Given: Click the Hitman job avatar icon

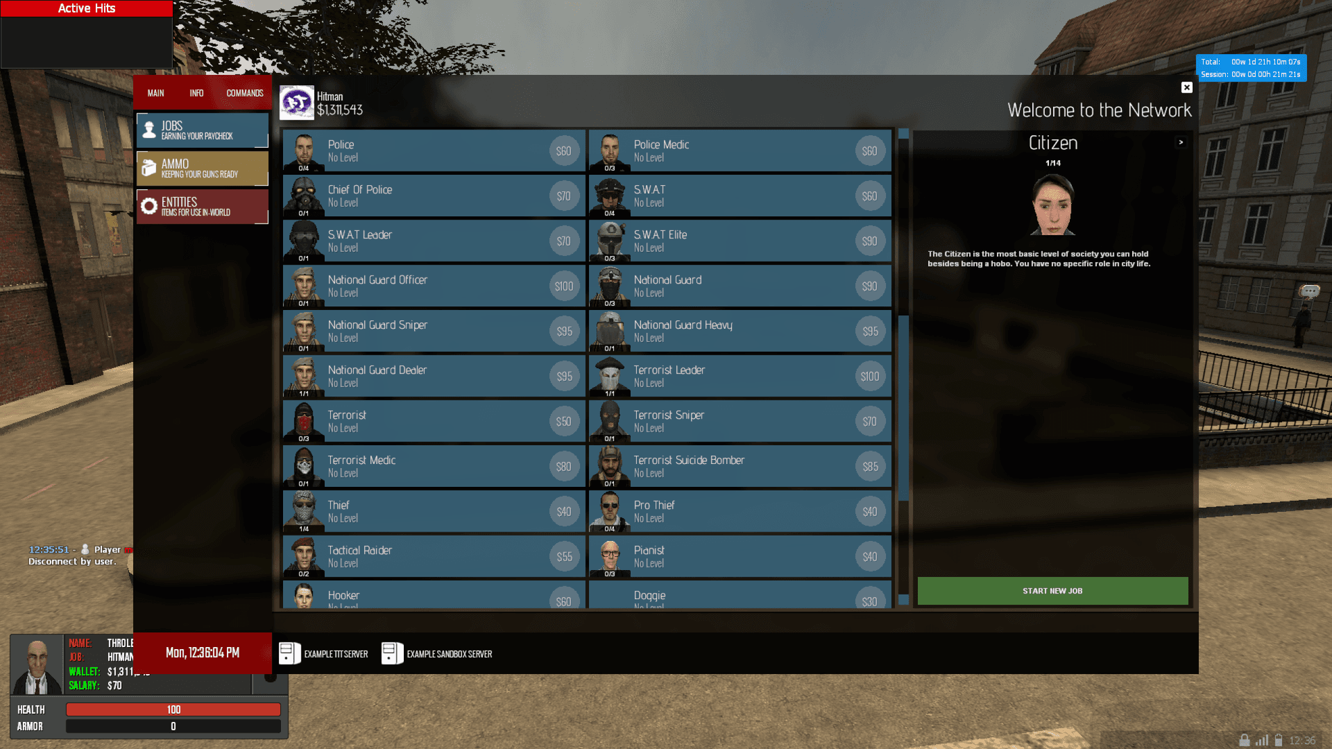Looking at the screenshot, I should 295,101.
